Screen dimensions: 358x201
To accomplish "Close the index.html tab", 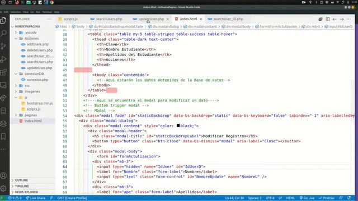I will pyautogui.click(x=201, y=19).
